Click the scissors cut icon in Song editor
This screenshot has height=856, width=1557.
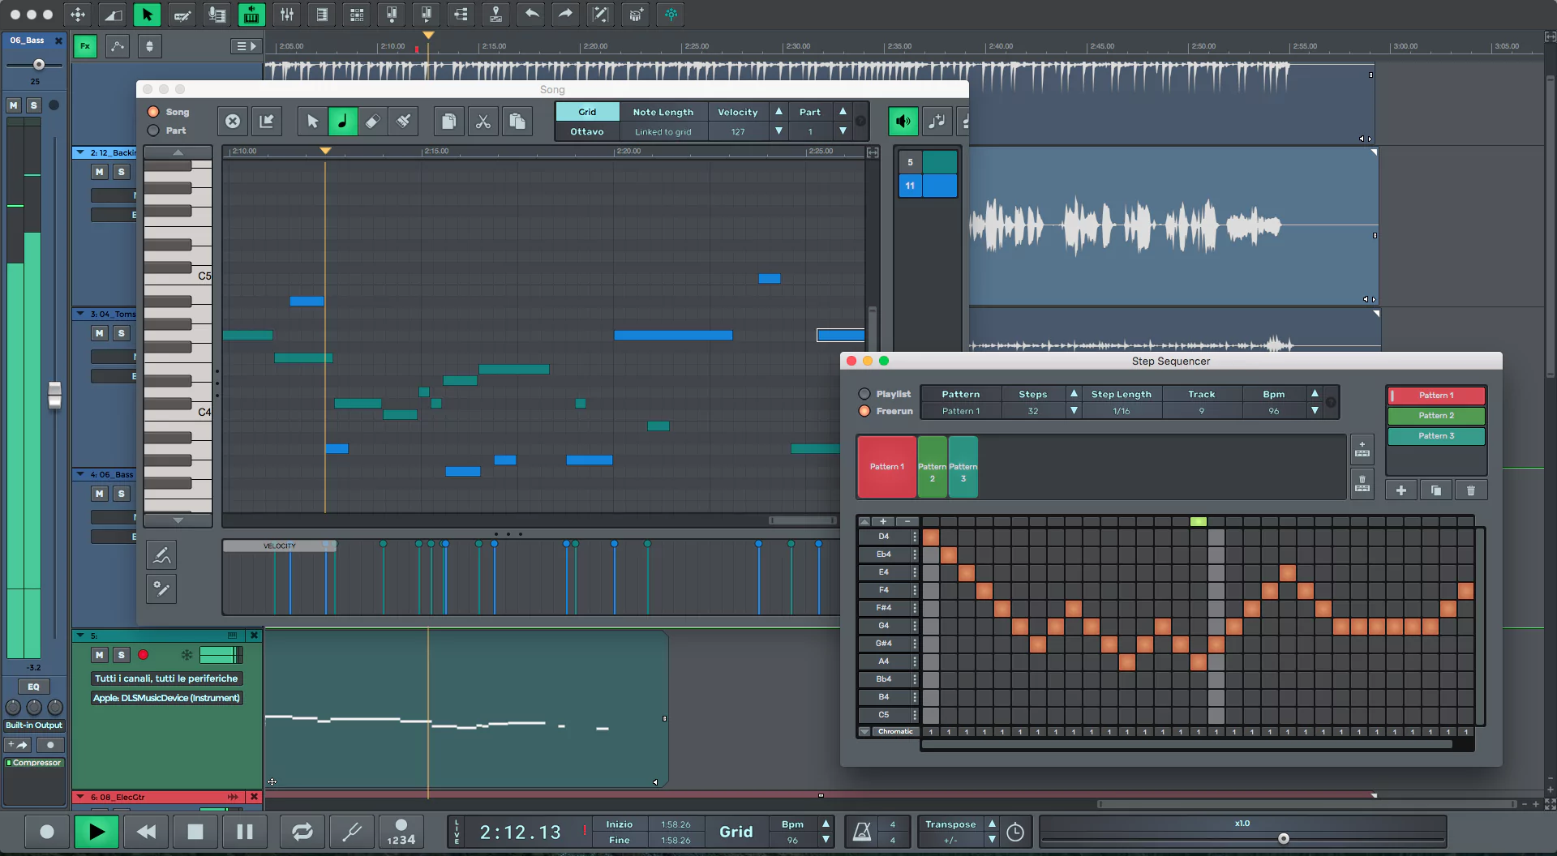483,121
